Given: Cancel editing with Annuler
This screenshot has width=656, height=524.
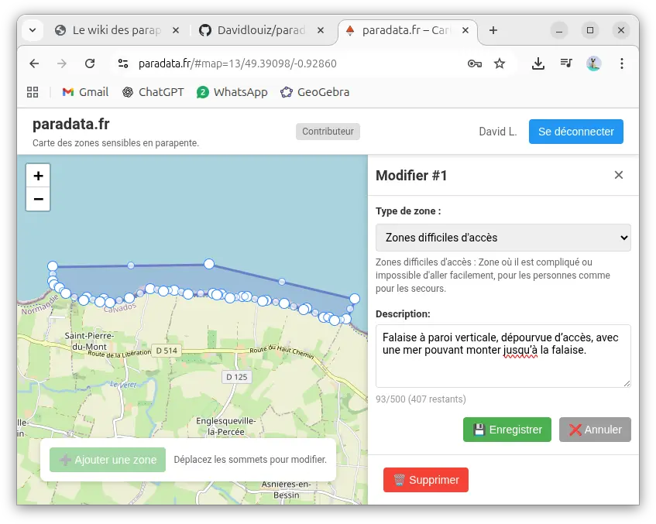Looking at the screenshot, I should 595,430.
